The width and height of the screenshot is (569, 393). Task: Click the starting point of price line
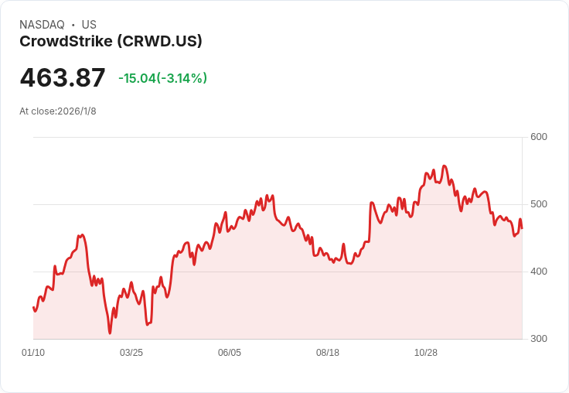(33, 307)
